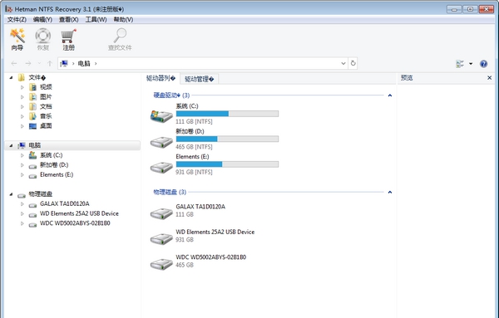Navigate up one level arrow
The image size is (499, 318).
click(x=50, y=64)
